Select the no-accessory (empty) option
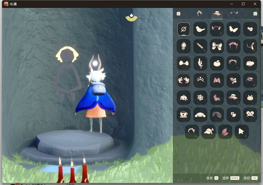 point(184,29)
